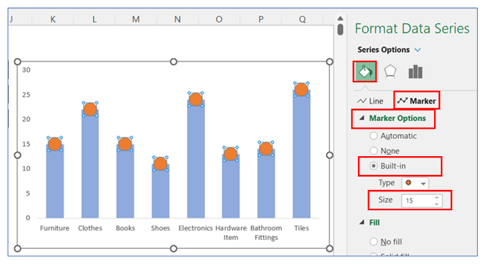Click the Format Data Series title
Image resolution: width=486 pixels, height=264 pixels.
tap(412, 28)
